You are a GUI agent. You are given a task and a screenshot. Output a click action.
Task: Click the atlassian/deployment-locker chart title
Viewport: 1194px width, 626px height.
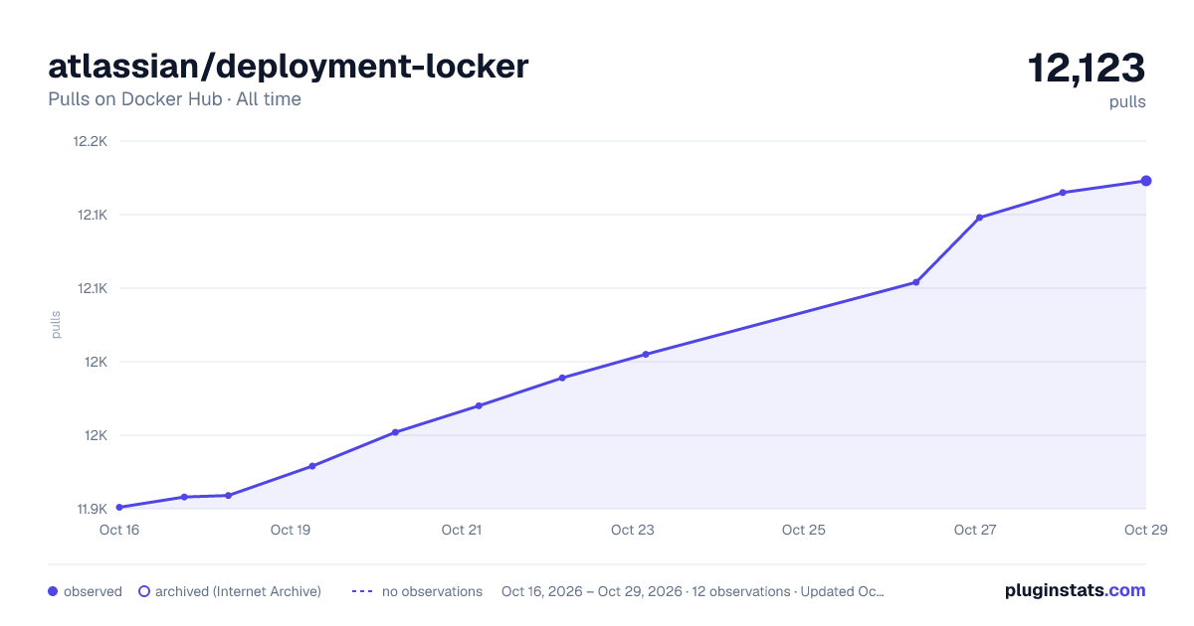289,67
